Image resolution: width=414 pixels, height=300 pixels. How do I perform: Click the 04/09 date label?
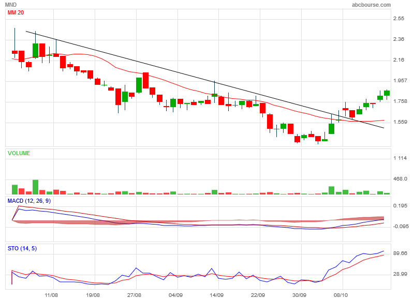(175, 295)
